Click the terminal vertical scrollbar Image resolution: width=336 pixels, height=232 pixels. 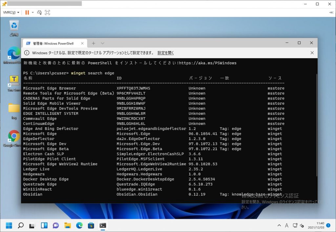pyautogui.click(x=317, y=125)
